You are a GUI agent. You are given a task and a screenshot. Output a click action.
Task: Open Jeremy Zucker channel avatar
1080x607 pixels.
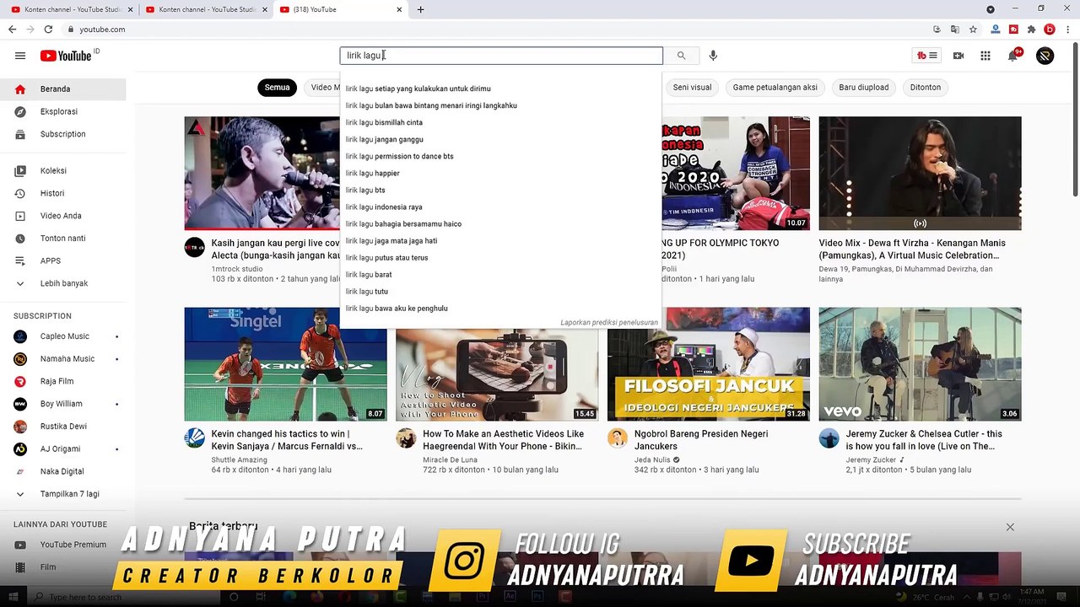pos(829,438)
